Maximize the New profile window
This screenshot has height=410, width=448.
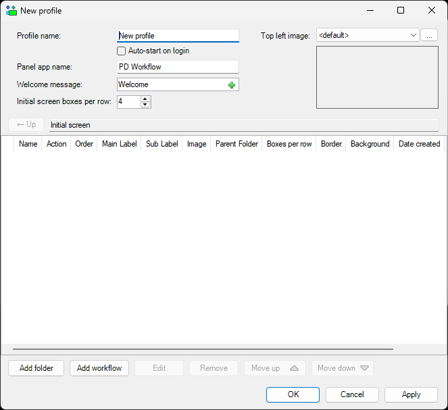tap(401, 11)
